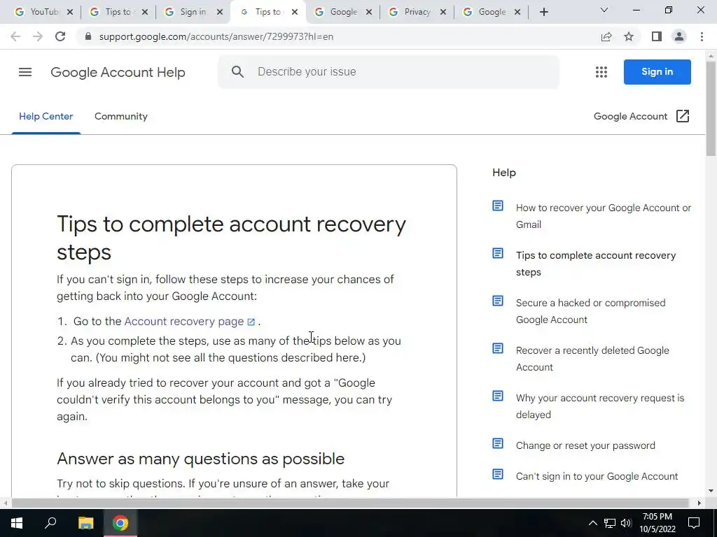Open the Google apps grid
The height and width of the screenshot is (537, 717).
point(601,72)
